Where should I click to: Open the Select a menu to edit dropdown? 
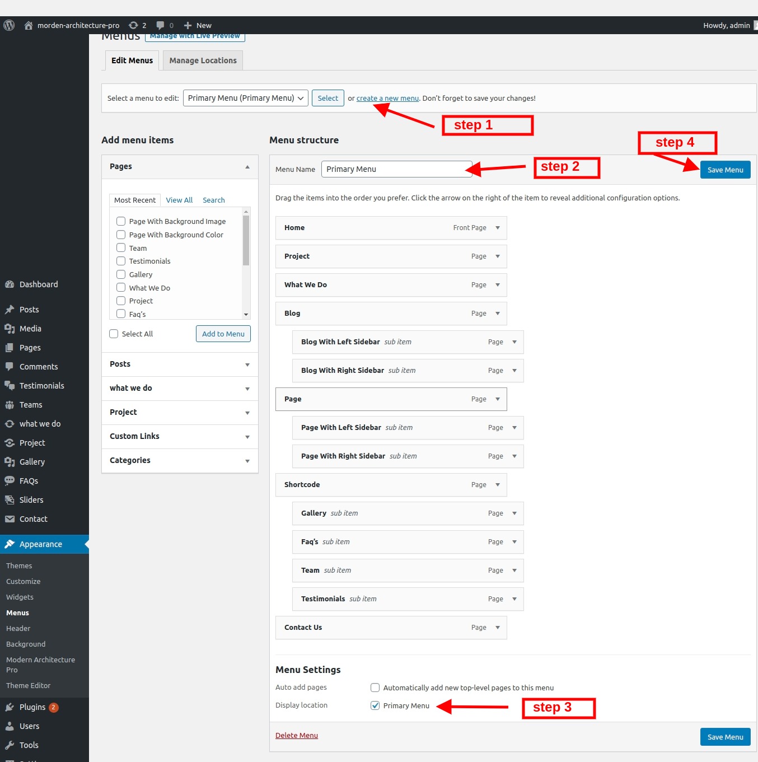[x=245, y=98]
